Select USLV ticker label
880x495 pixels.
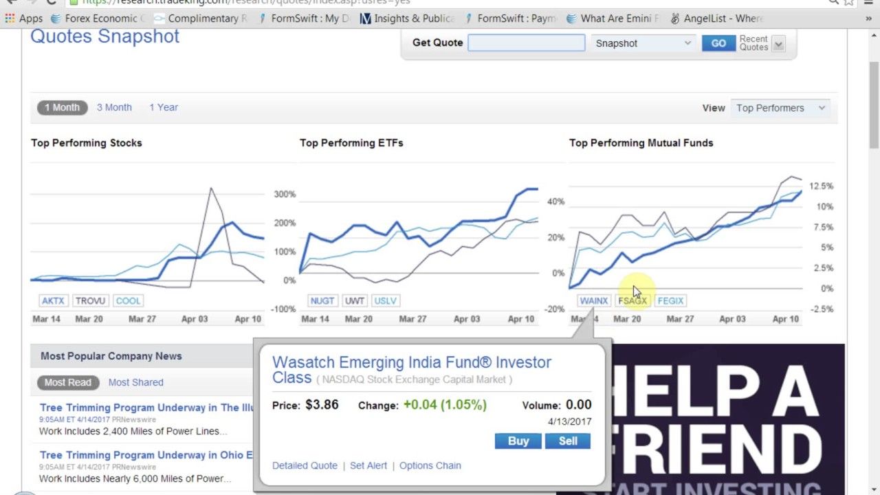point(385,300)
